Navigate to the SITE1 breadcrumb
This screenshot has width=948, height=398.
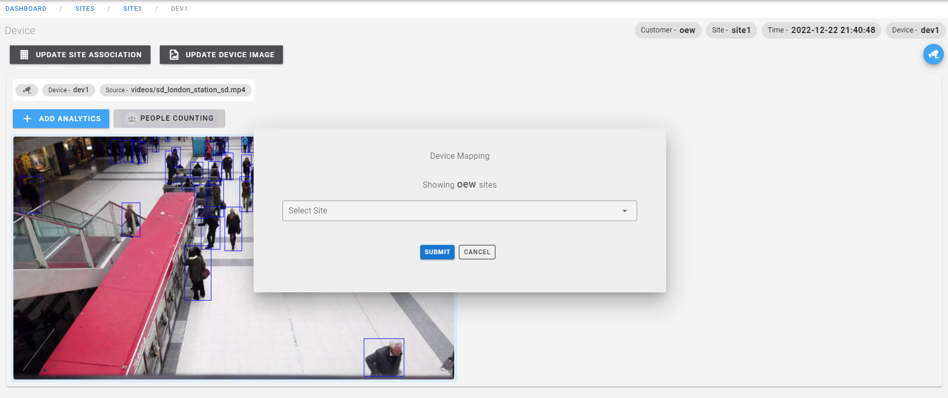click(x=132, y=9)
